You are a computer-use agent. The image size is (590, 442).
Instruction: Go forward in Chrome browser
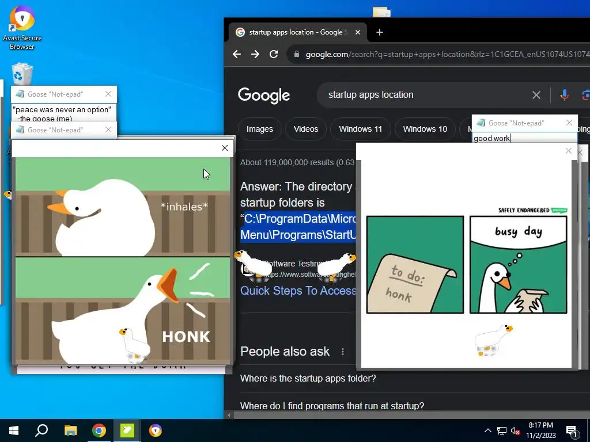(255, 54)
